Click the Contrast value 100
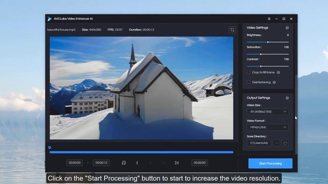The height and width of the screenshot is (184, 328). coord(286,59)
